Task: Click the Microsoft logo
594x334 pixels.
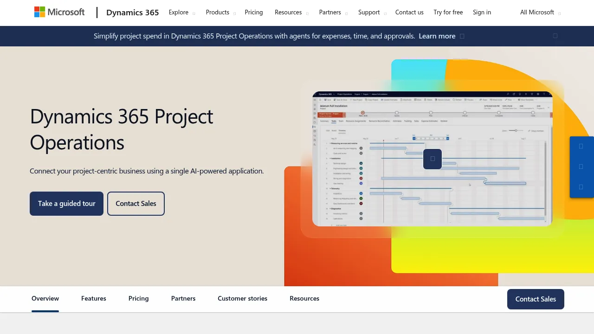Action: 59,12
